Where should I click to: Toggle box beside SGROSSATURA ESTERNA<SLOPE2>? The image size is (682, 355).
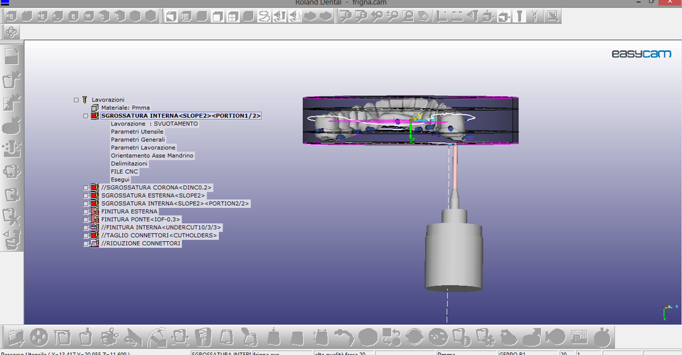[x=86, y=195]
